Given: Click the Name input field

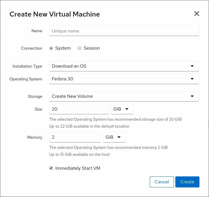Looking at the screenshot, I should 124,31.
